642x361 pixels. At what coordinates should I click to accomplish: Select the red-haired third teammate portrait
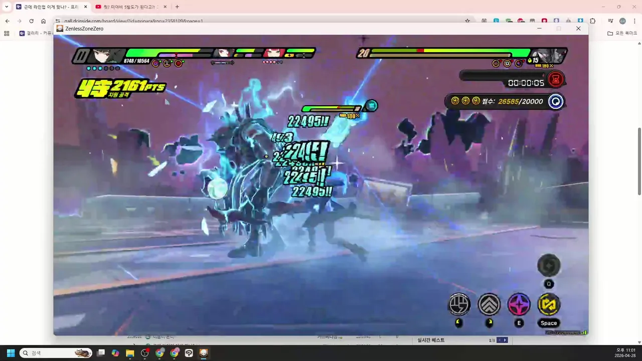point(274,53)
